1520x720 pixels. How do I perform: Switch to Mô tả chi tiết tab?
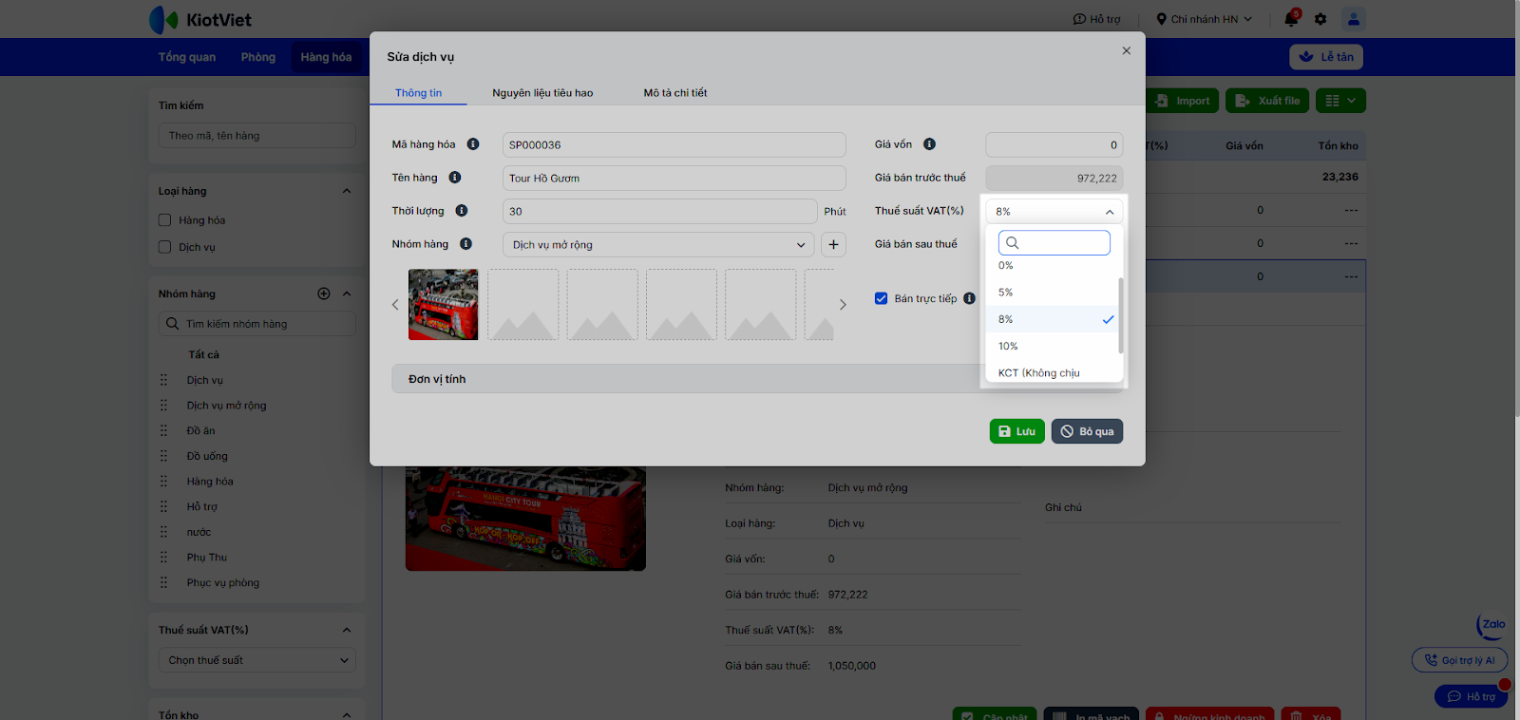675,93
